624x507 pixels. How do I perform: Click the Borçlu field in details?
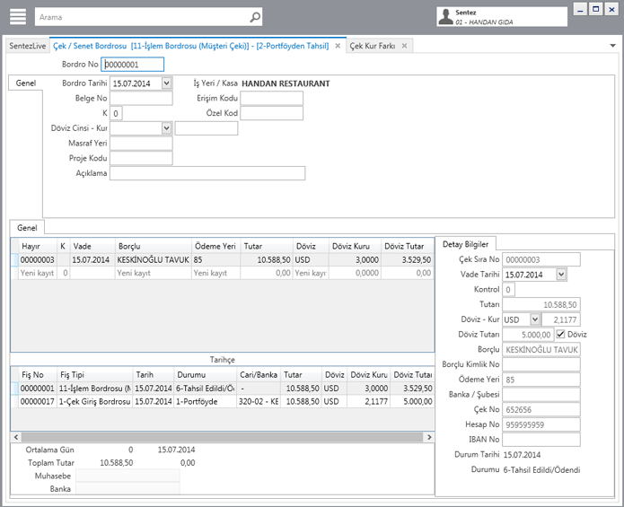coord(541,350)
